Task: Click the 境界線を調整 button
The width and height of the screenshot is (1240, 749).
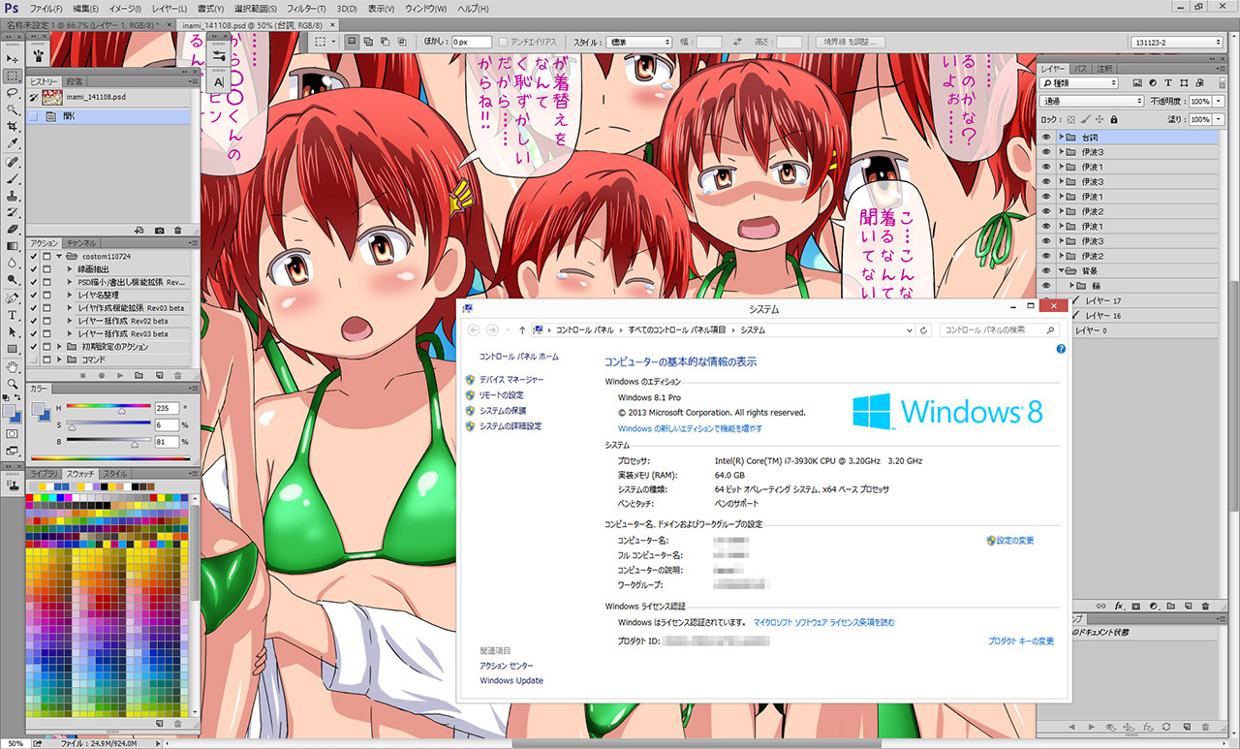Action: [852, 43]
